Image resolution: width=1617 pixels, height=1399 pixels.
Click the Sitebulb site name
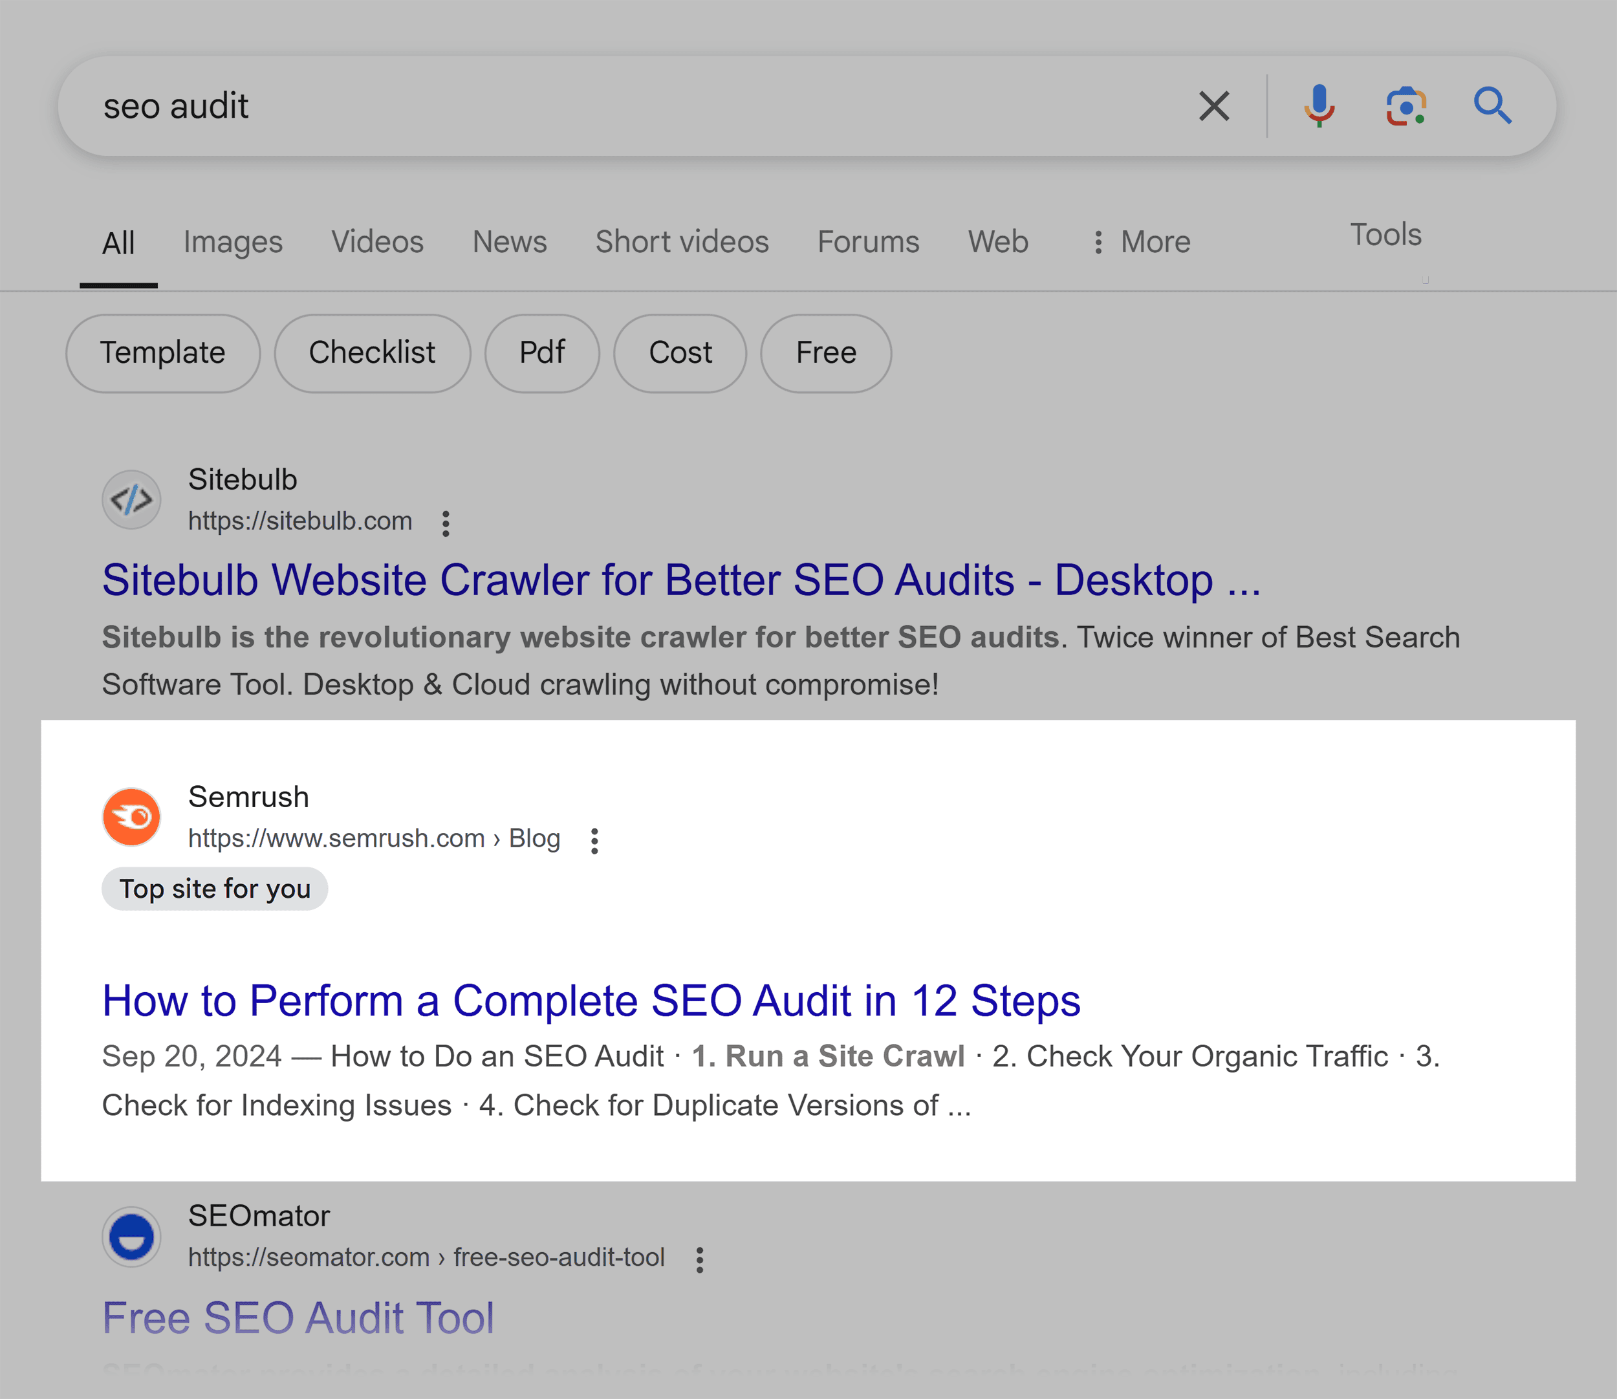point(243,479)
